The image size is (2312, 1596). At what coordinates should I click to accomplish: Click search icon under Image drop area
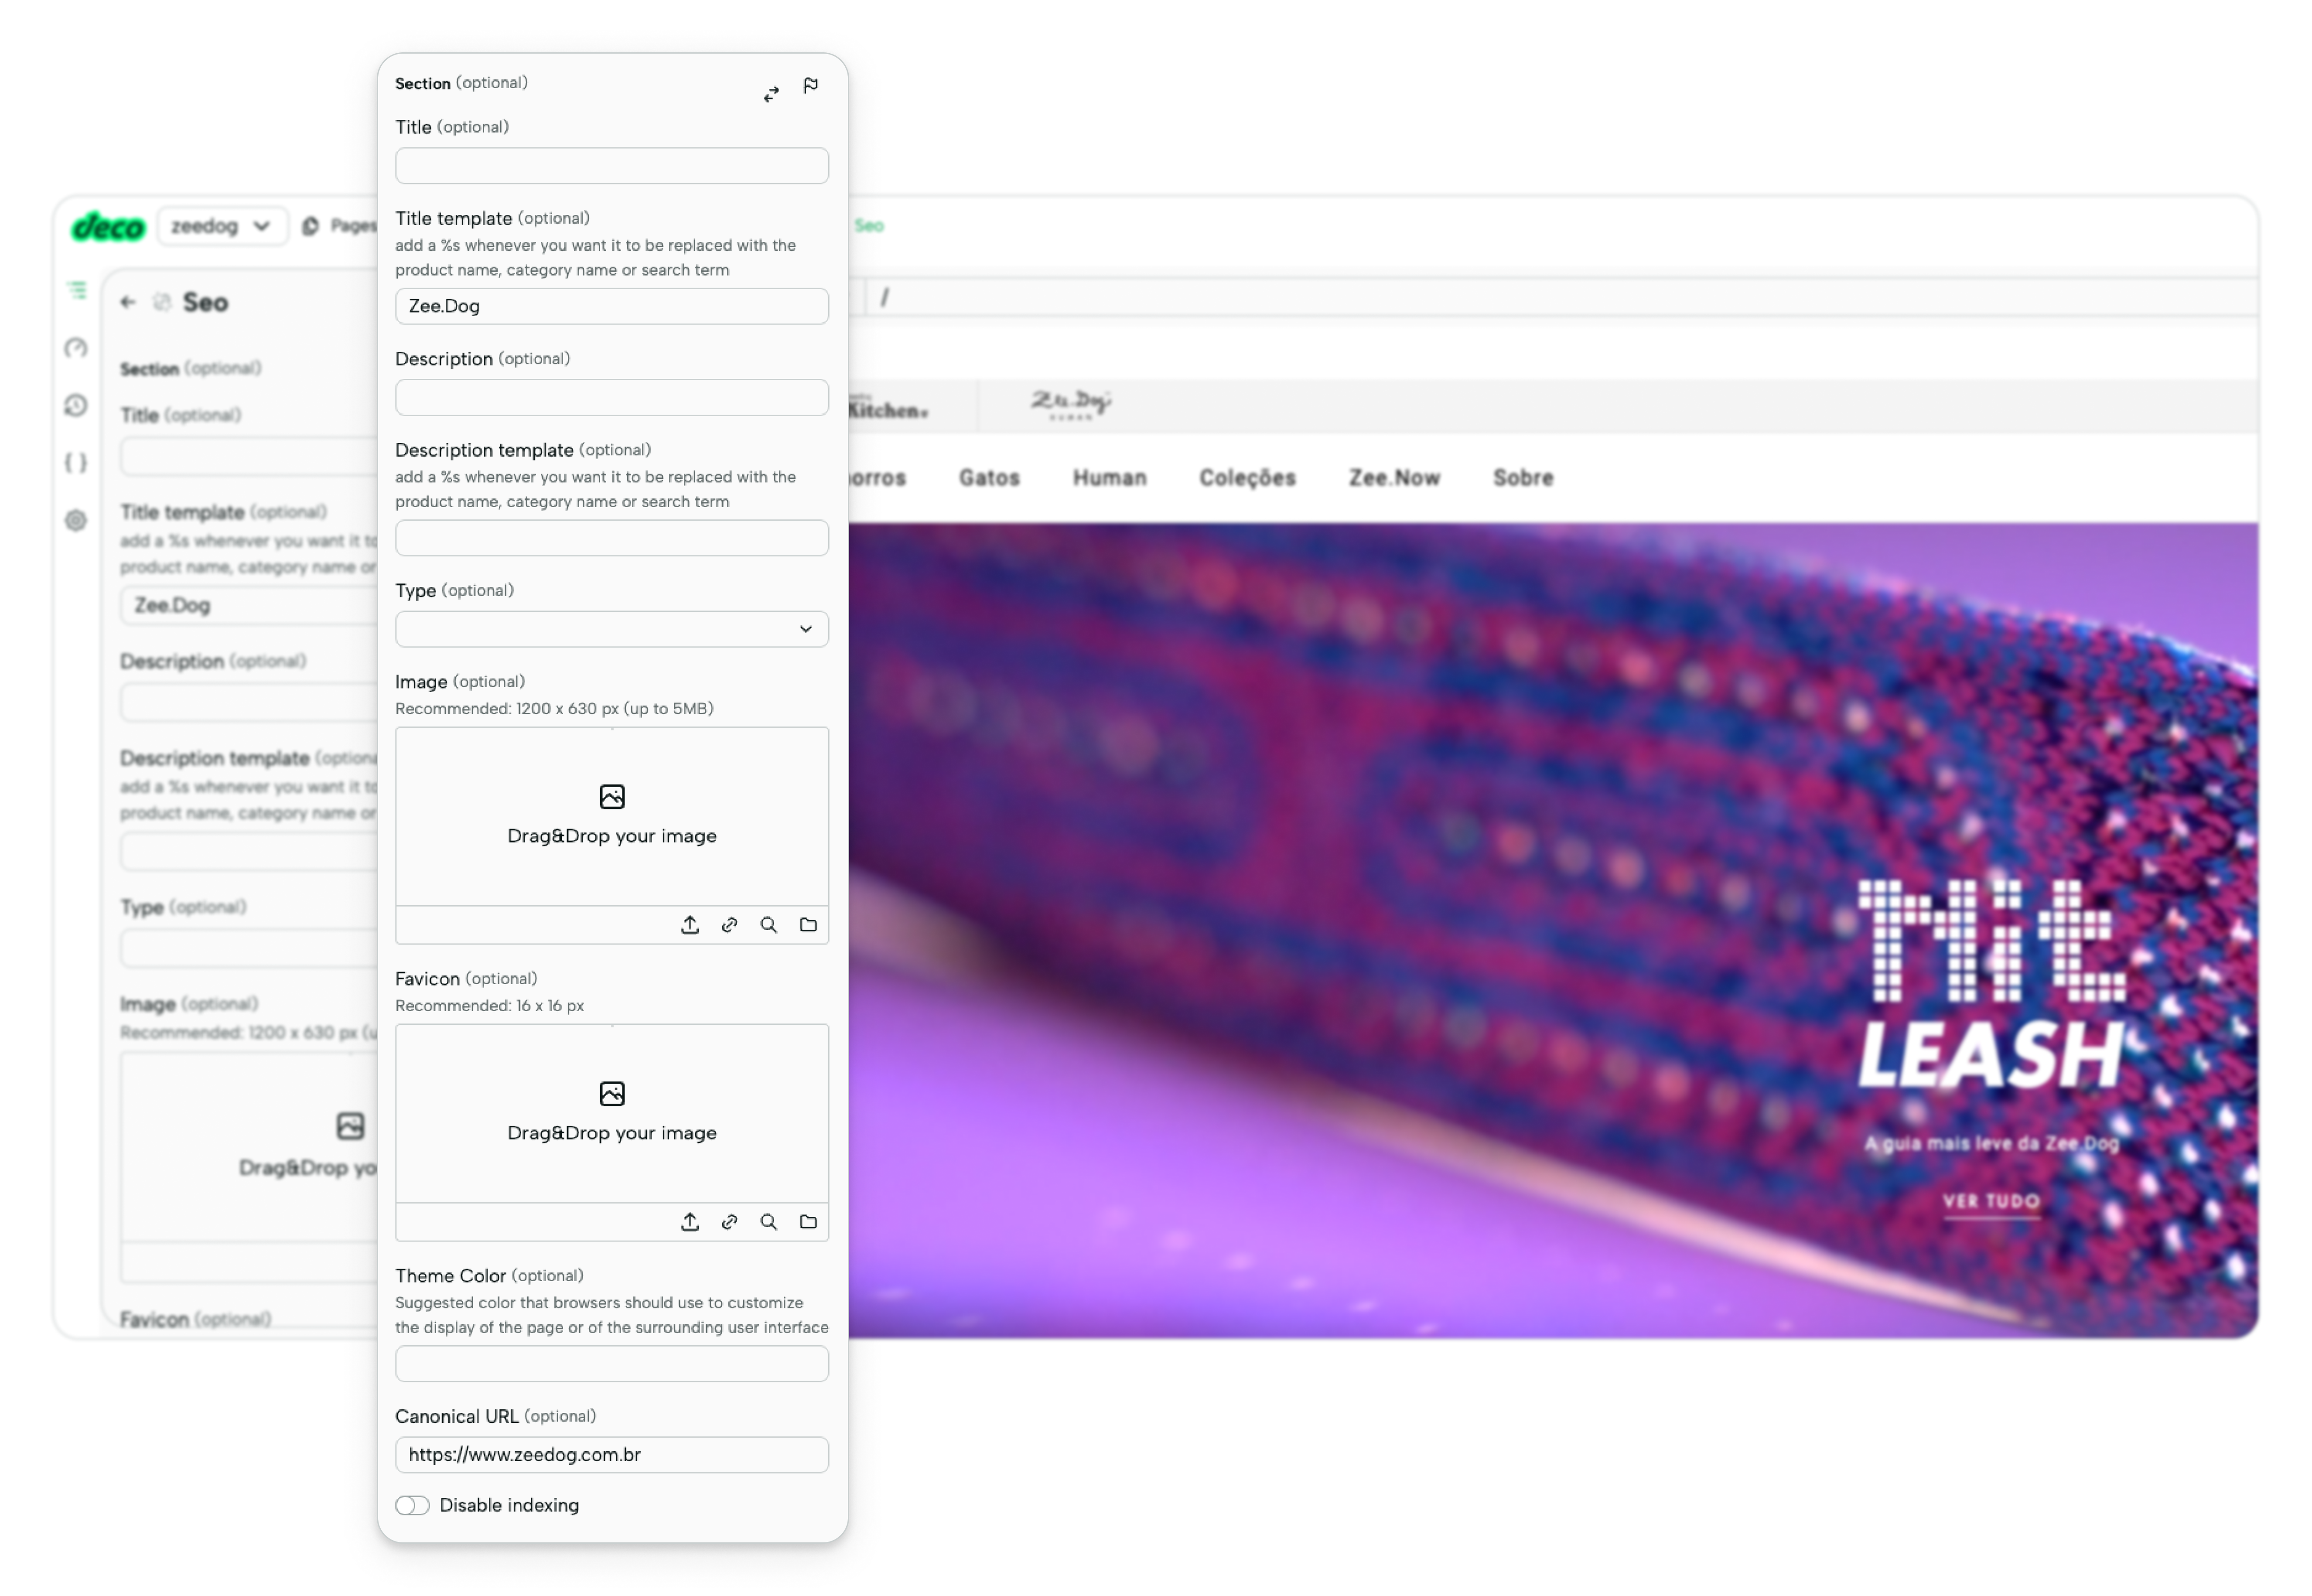(768, 925)
